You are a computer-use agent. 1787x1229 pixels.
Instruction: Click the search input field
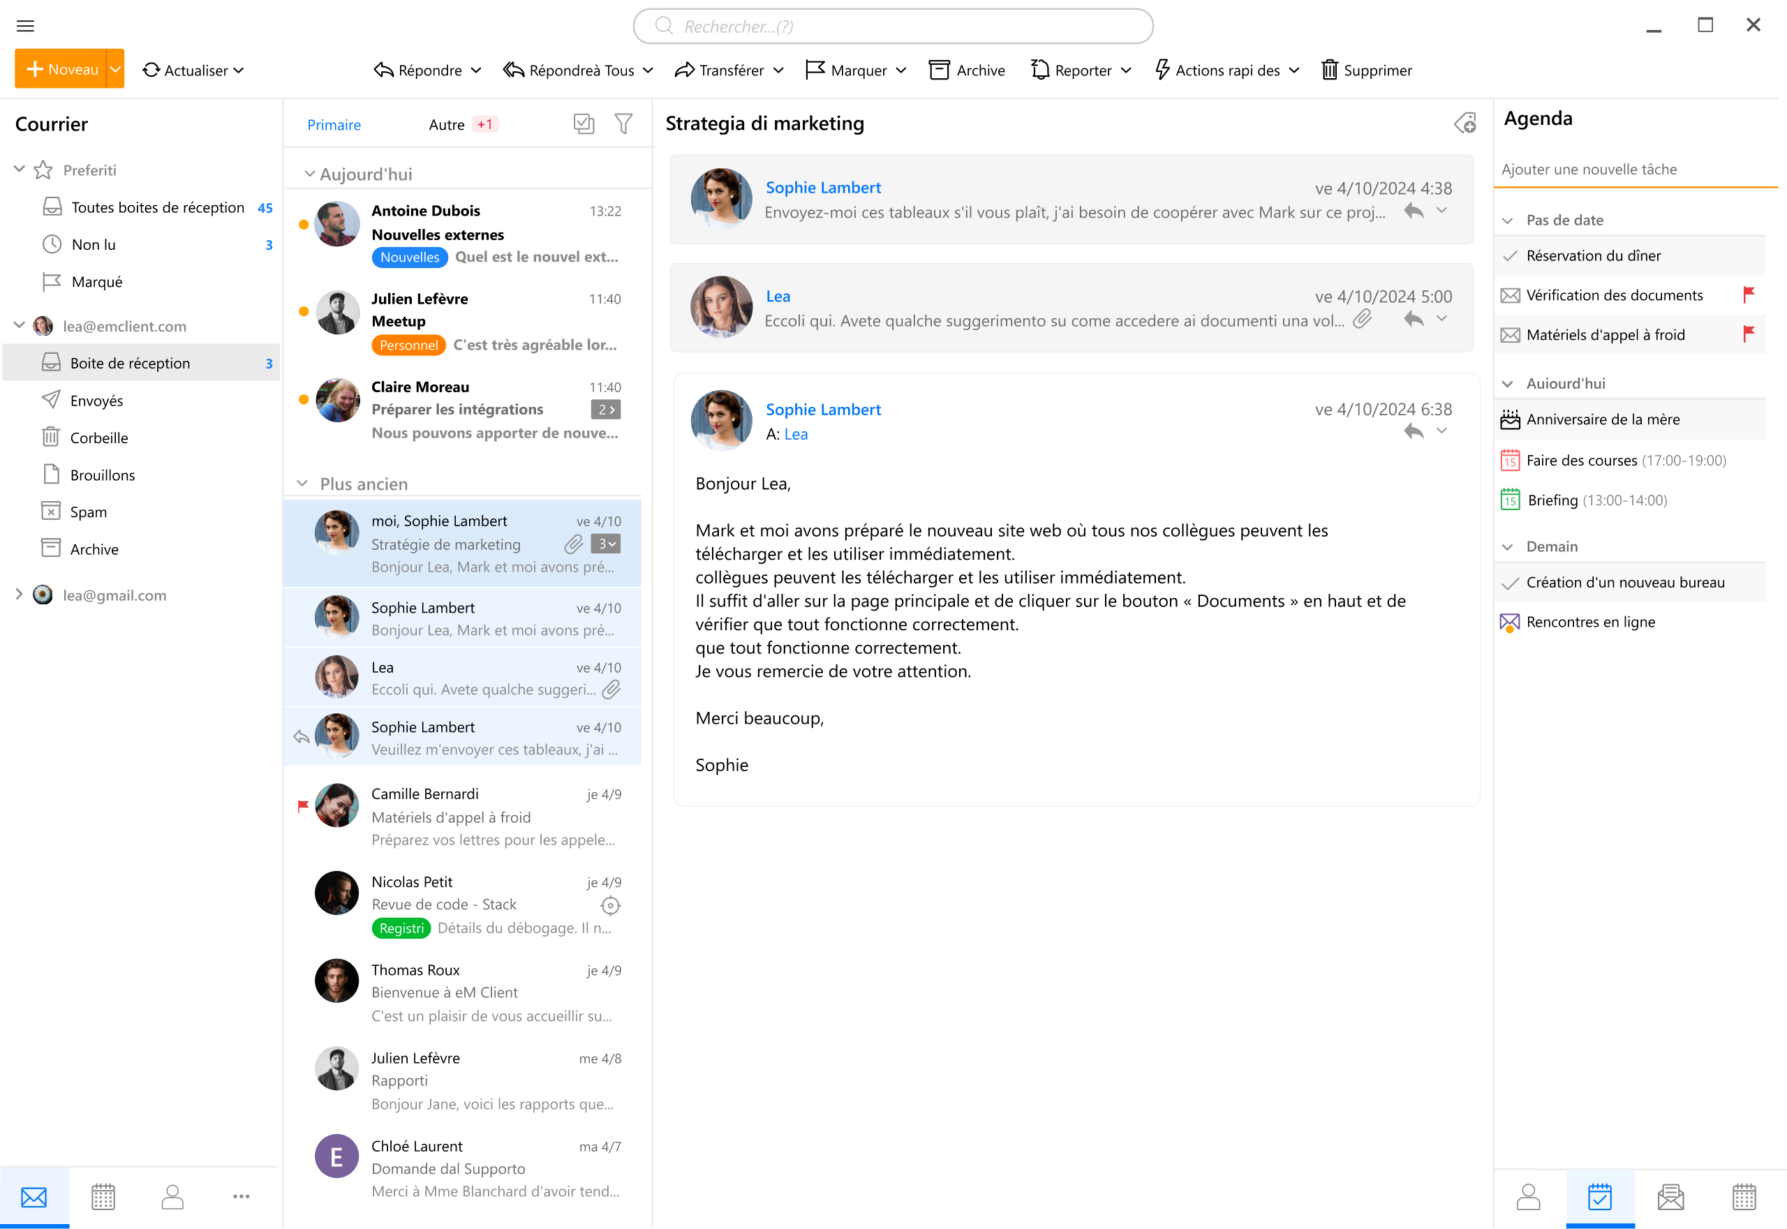pos(893,24)
